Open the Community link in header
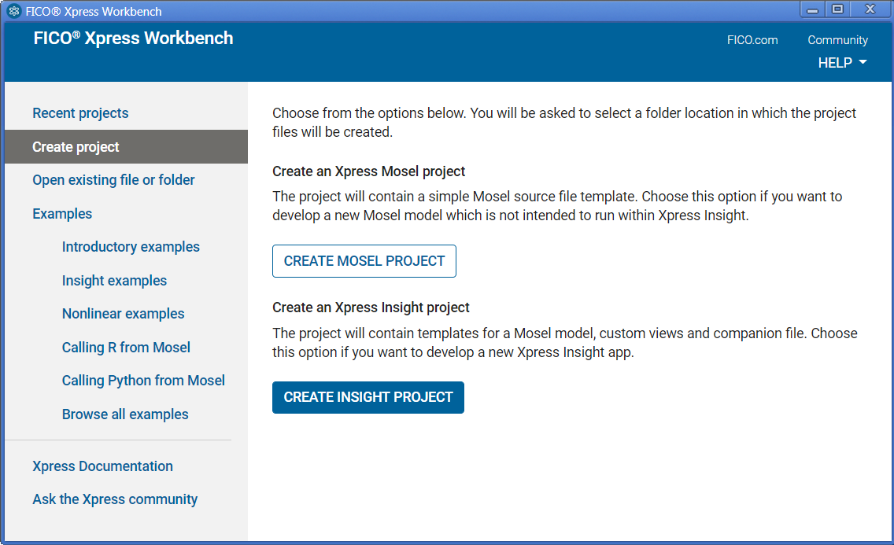This screenshot has width=894, height=545. 837,40
